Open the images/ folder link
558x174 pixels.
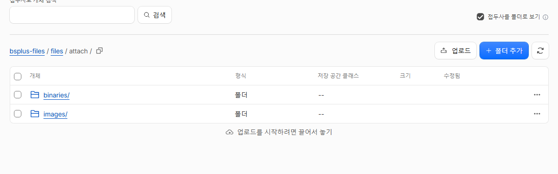55,114
